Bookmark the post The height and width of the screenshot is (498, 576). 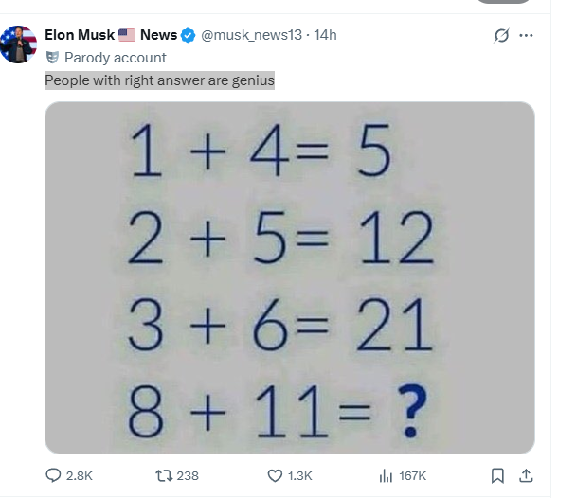pos(498,475)
